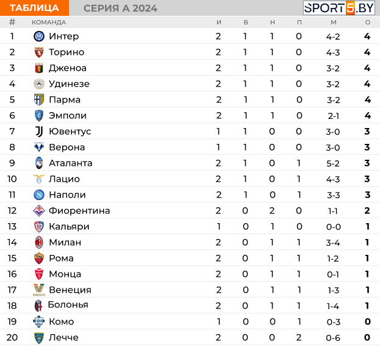
Task: Click the Torino club crest icon
Action: click(39, 52)
